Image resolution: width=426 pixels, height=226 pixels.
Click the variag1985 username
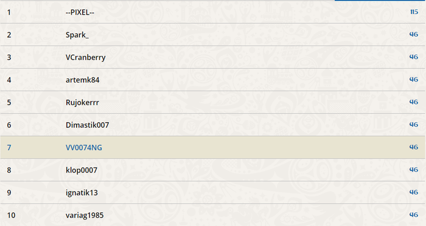[x=85, y=216]
